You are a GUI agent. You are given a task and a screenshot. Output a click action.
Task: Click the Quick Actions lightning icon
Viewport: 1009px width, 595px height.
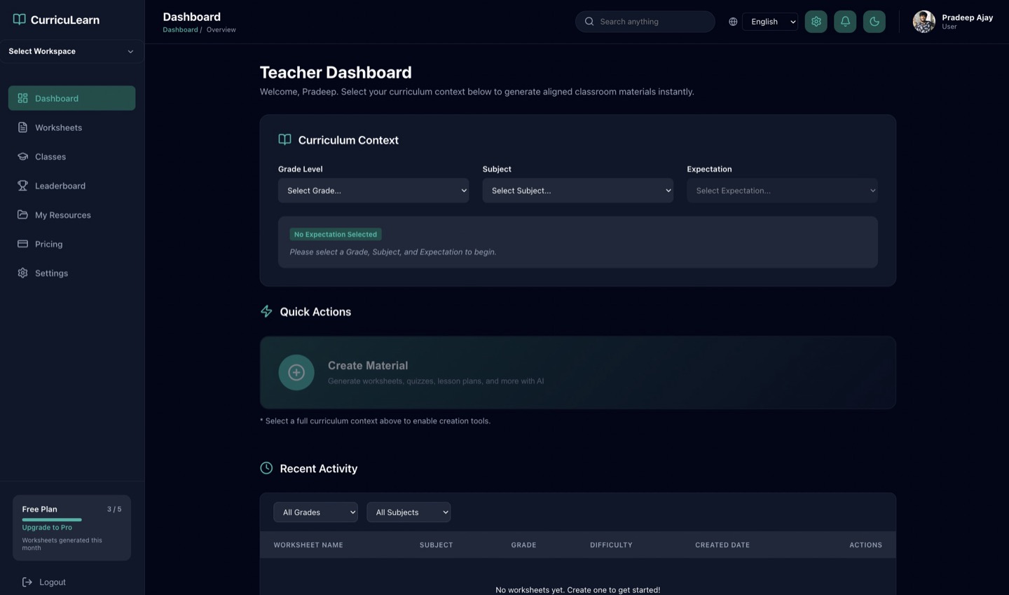(x=266, y=311)
